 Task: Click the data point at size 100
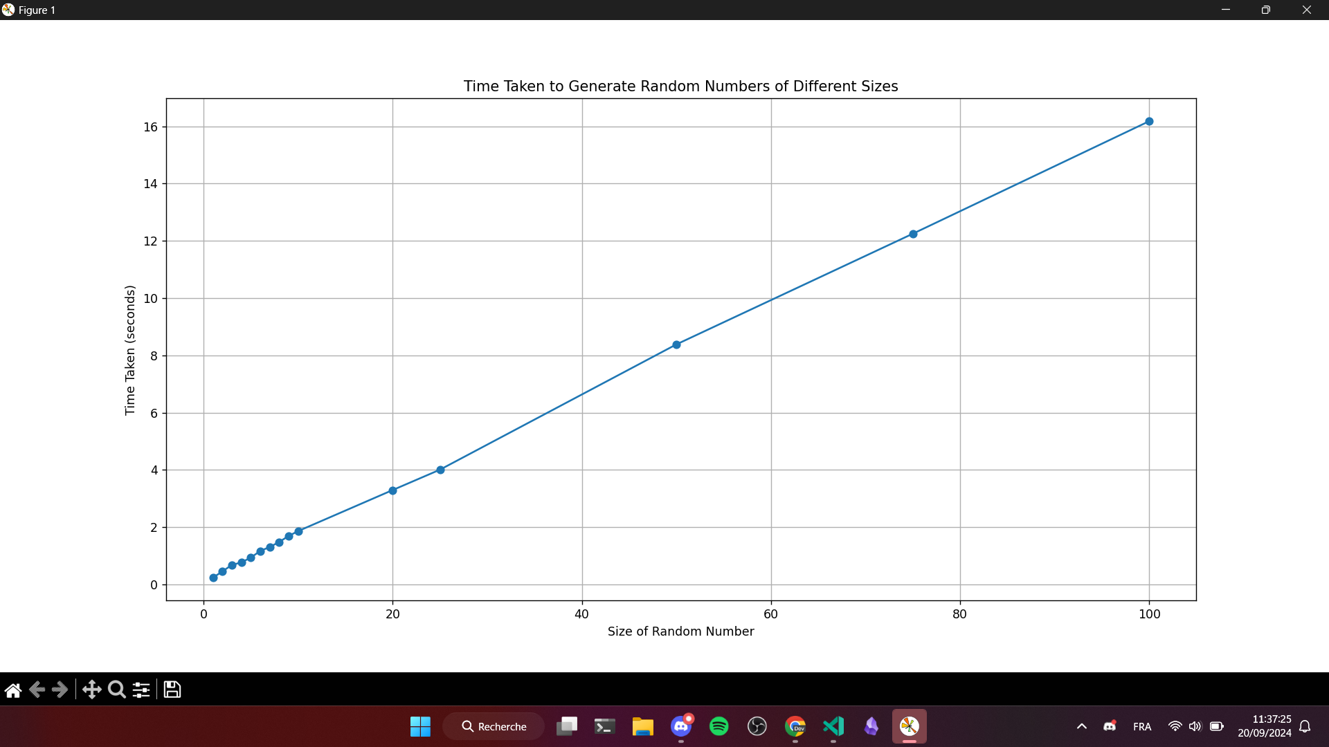click(x=1149, y=121)
